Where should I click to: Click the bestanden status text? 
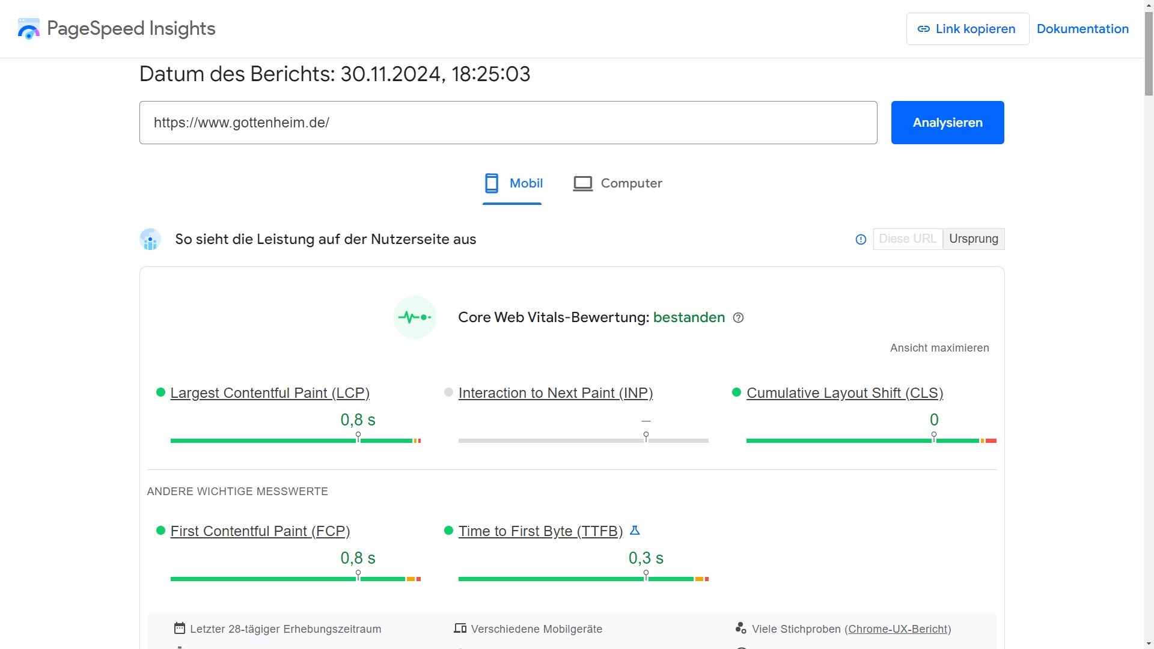pos(689,317)
